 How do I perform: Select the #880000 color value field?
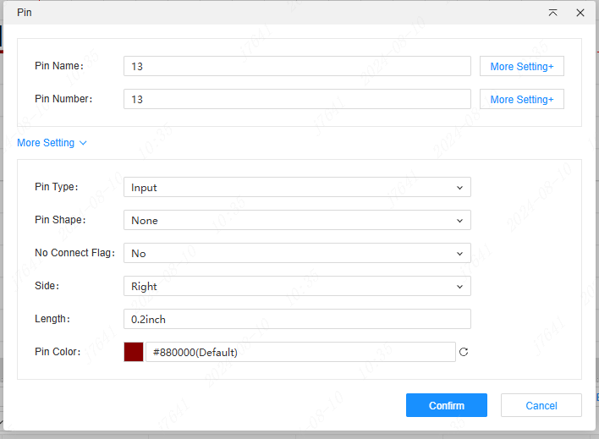pos(300,352)
